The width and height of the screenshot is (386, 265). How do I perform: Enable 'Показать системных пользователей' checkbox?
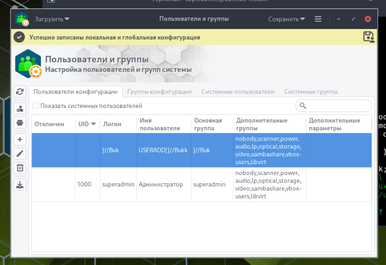(36, 106)
